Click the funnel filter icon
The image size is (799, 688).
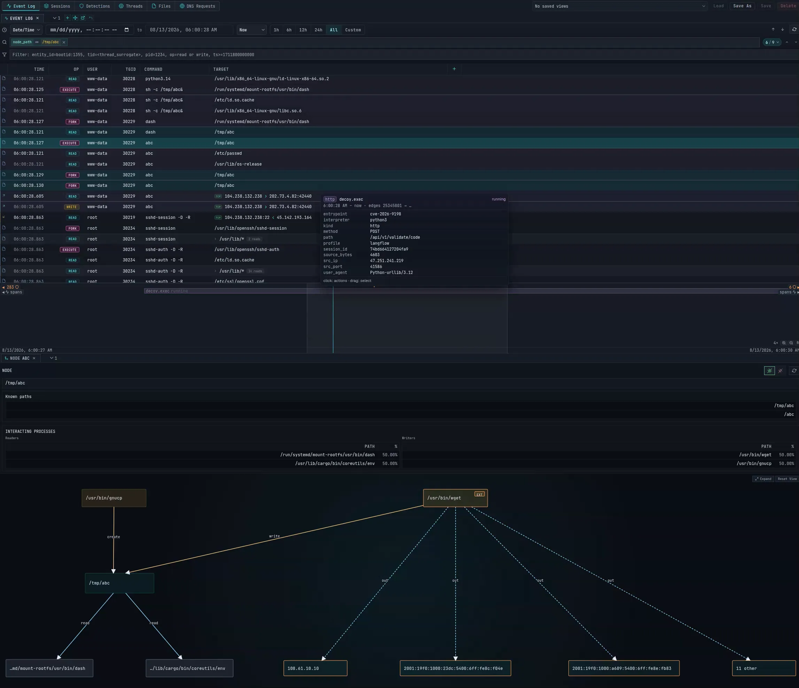5,54
